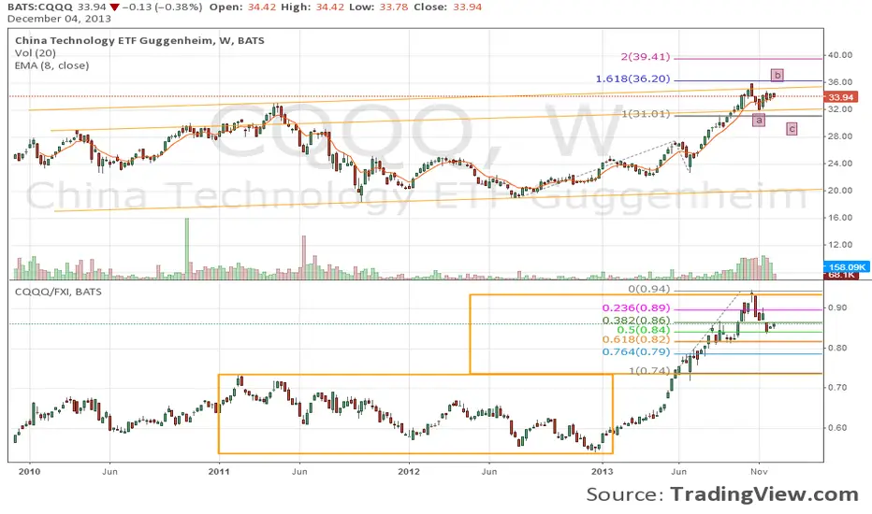Click the '2012' time axis label

409,472
